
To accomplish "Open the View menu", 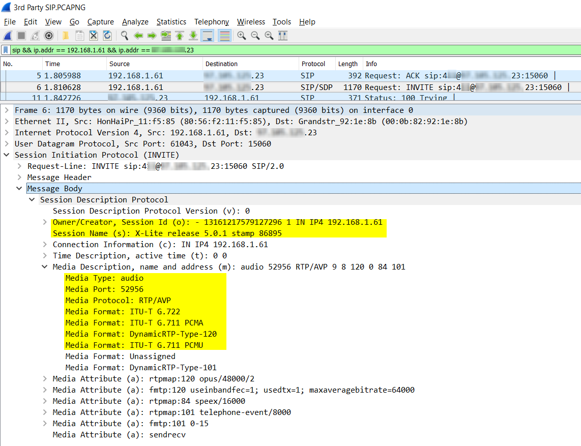I will click(x=53, y=22).
